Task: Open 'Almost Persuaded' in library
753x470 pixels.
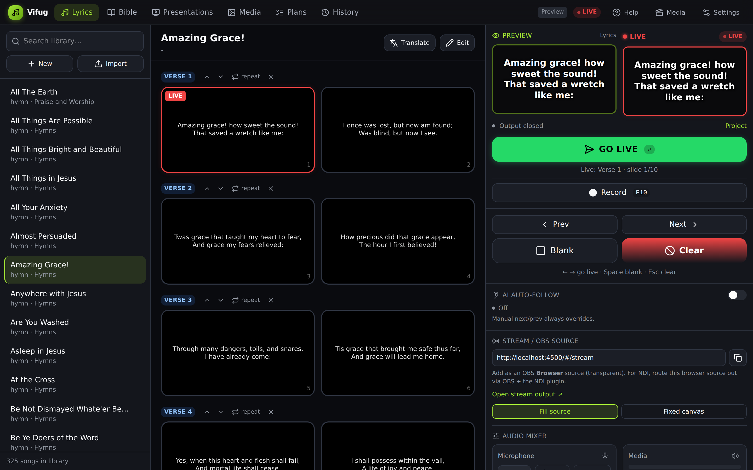Action: click(75, 240)
